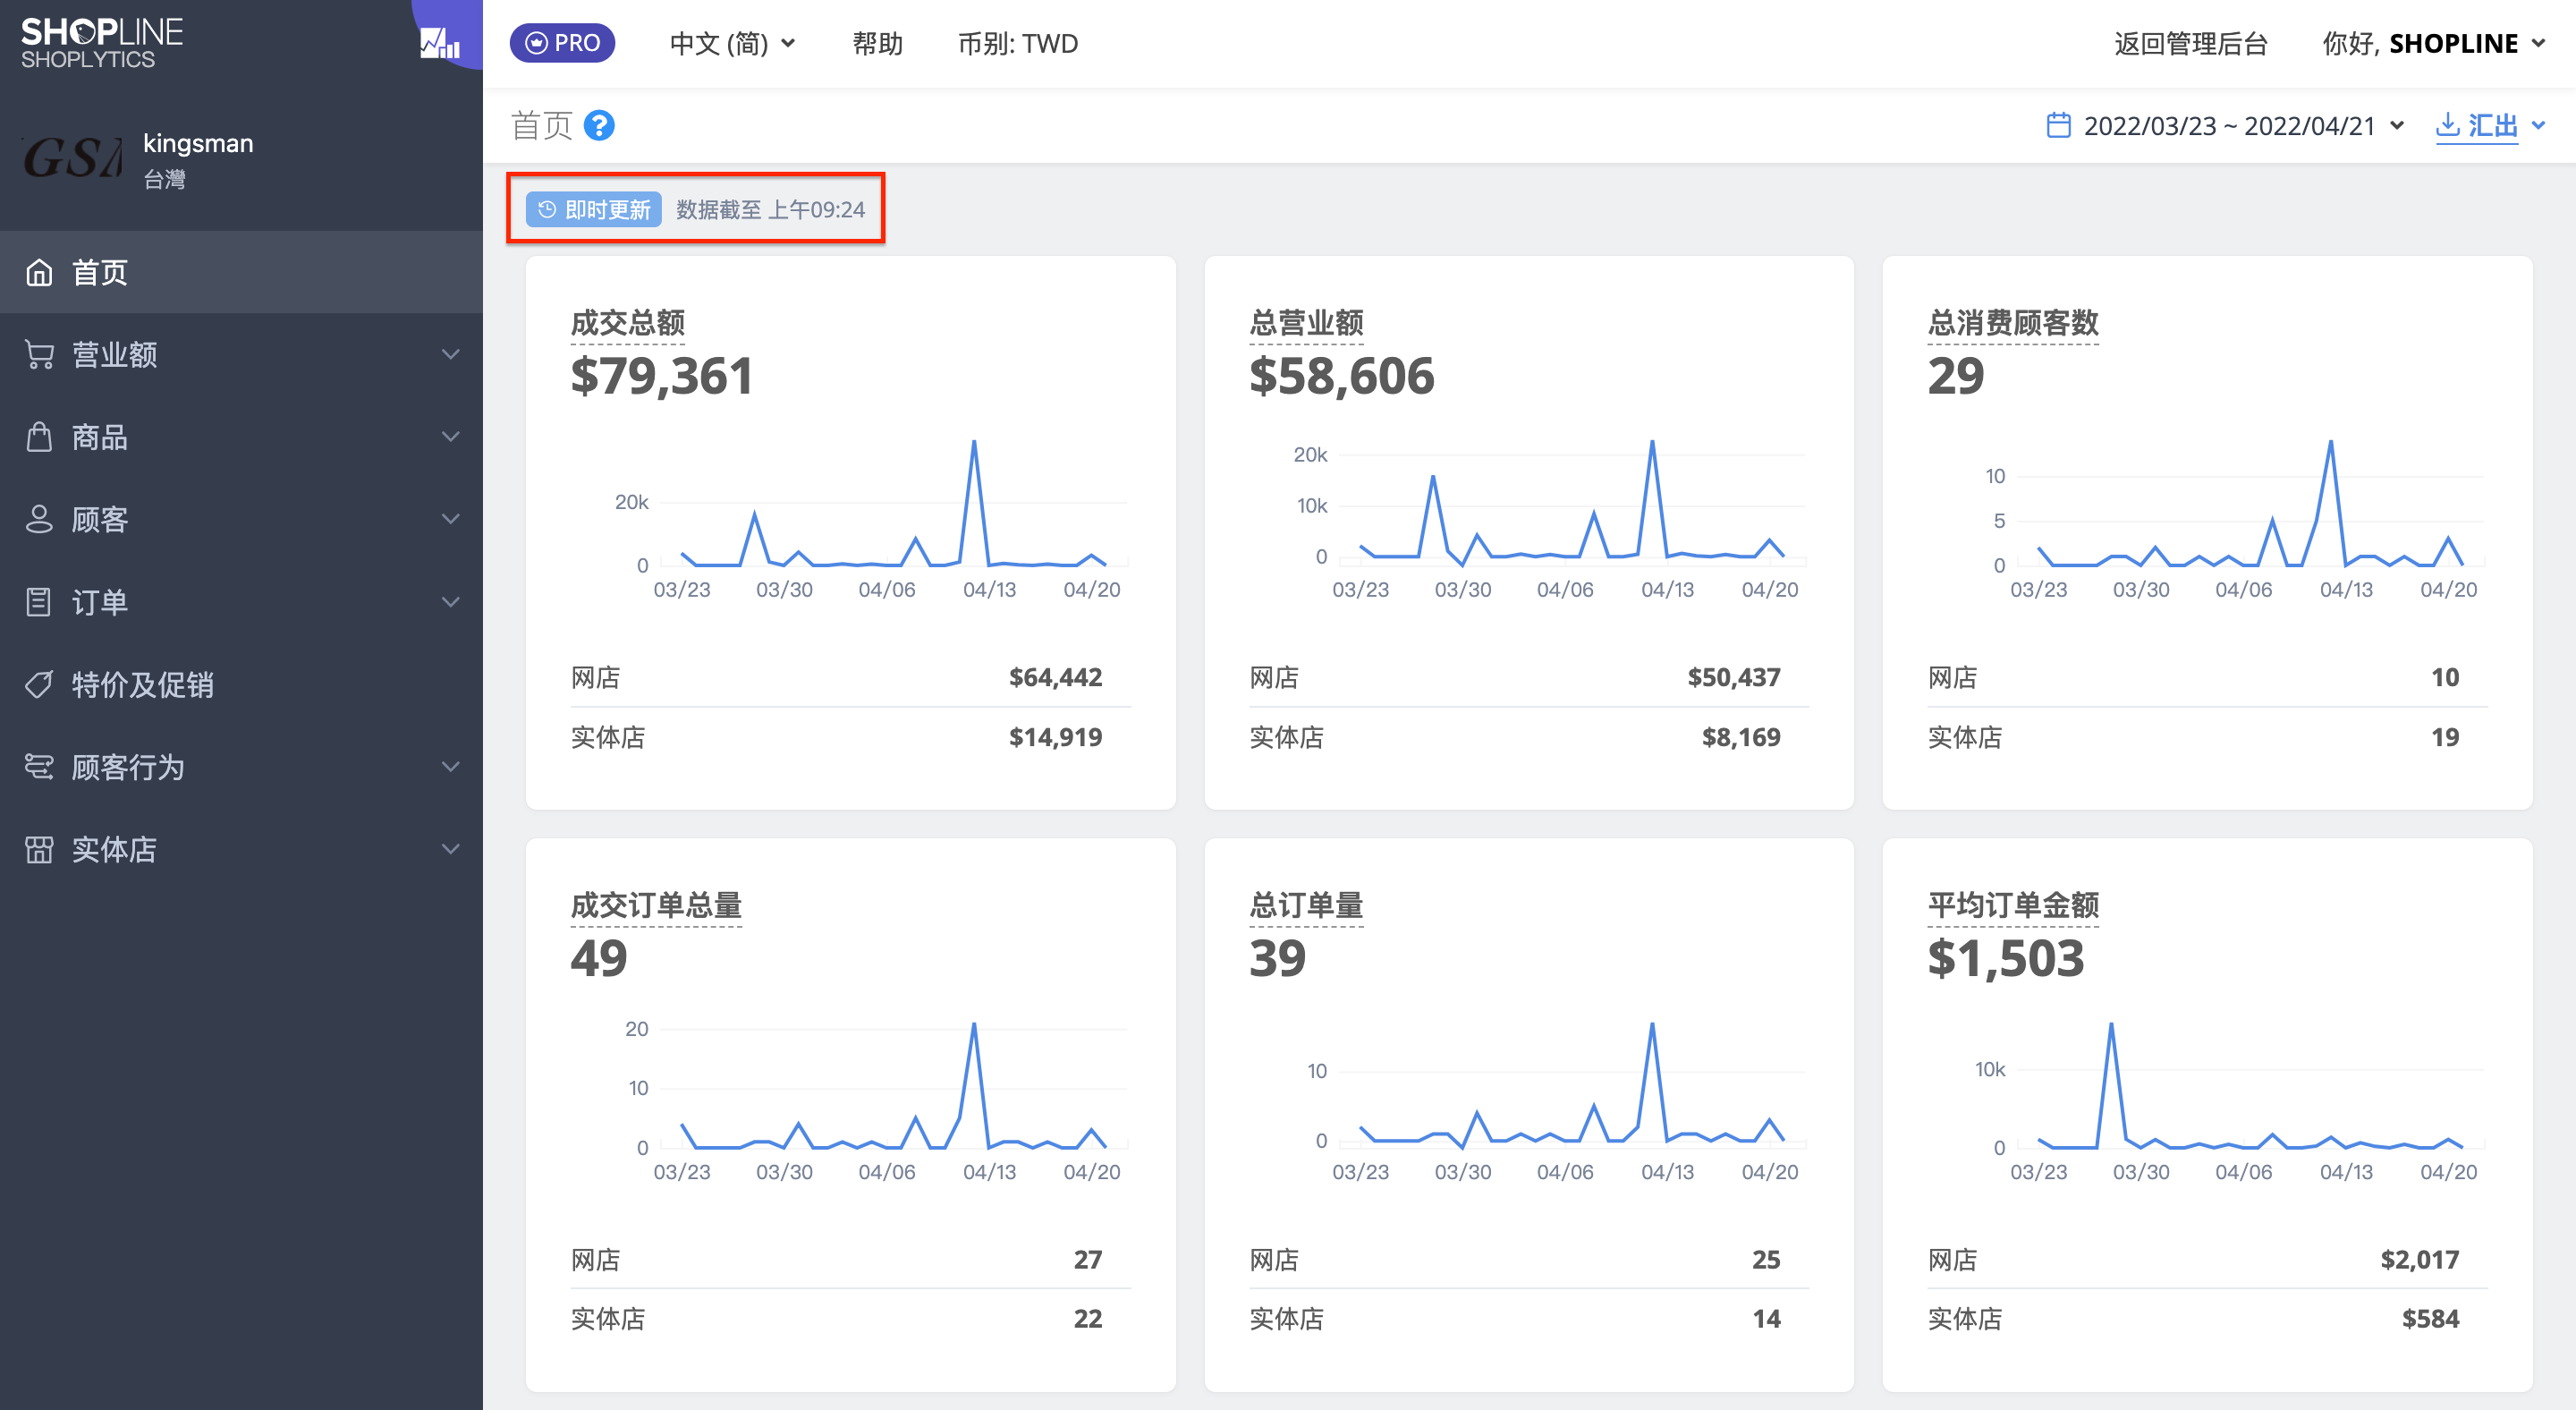This screenshot has width=2576, height=1410.
Task: Click the SHOPLINE Shoplytics logo
Action: 102,43
